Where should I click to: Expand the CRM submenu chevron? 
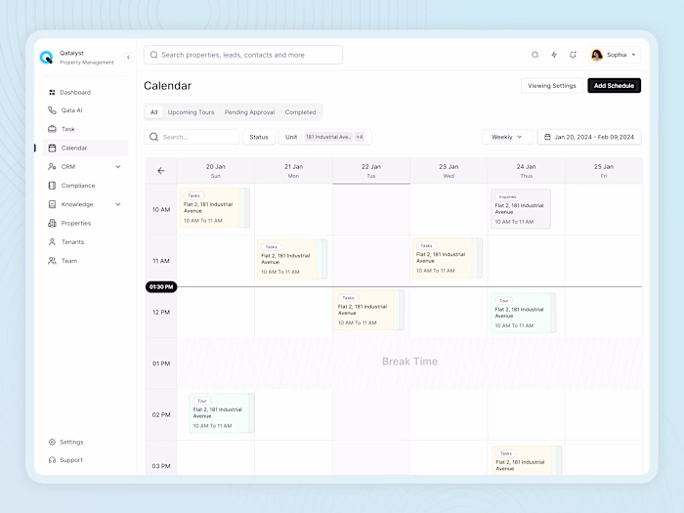[118, 167]
